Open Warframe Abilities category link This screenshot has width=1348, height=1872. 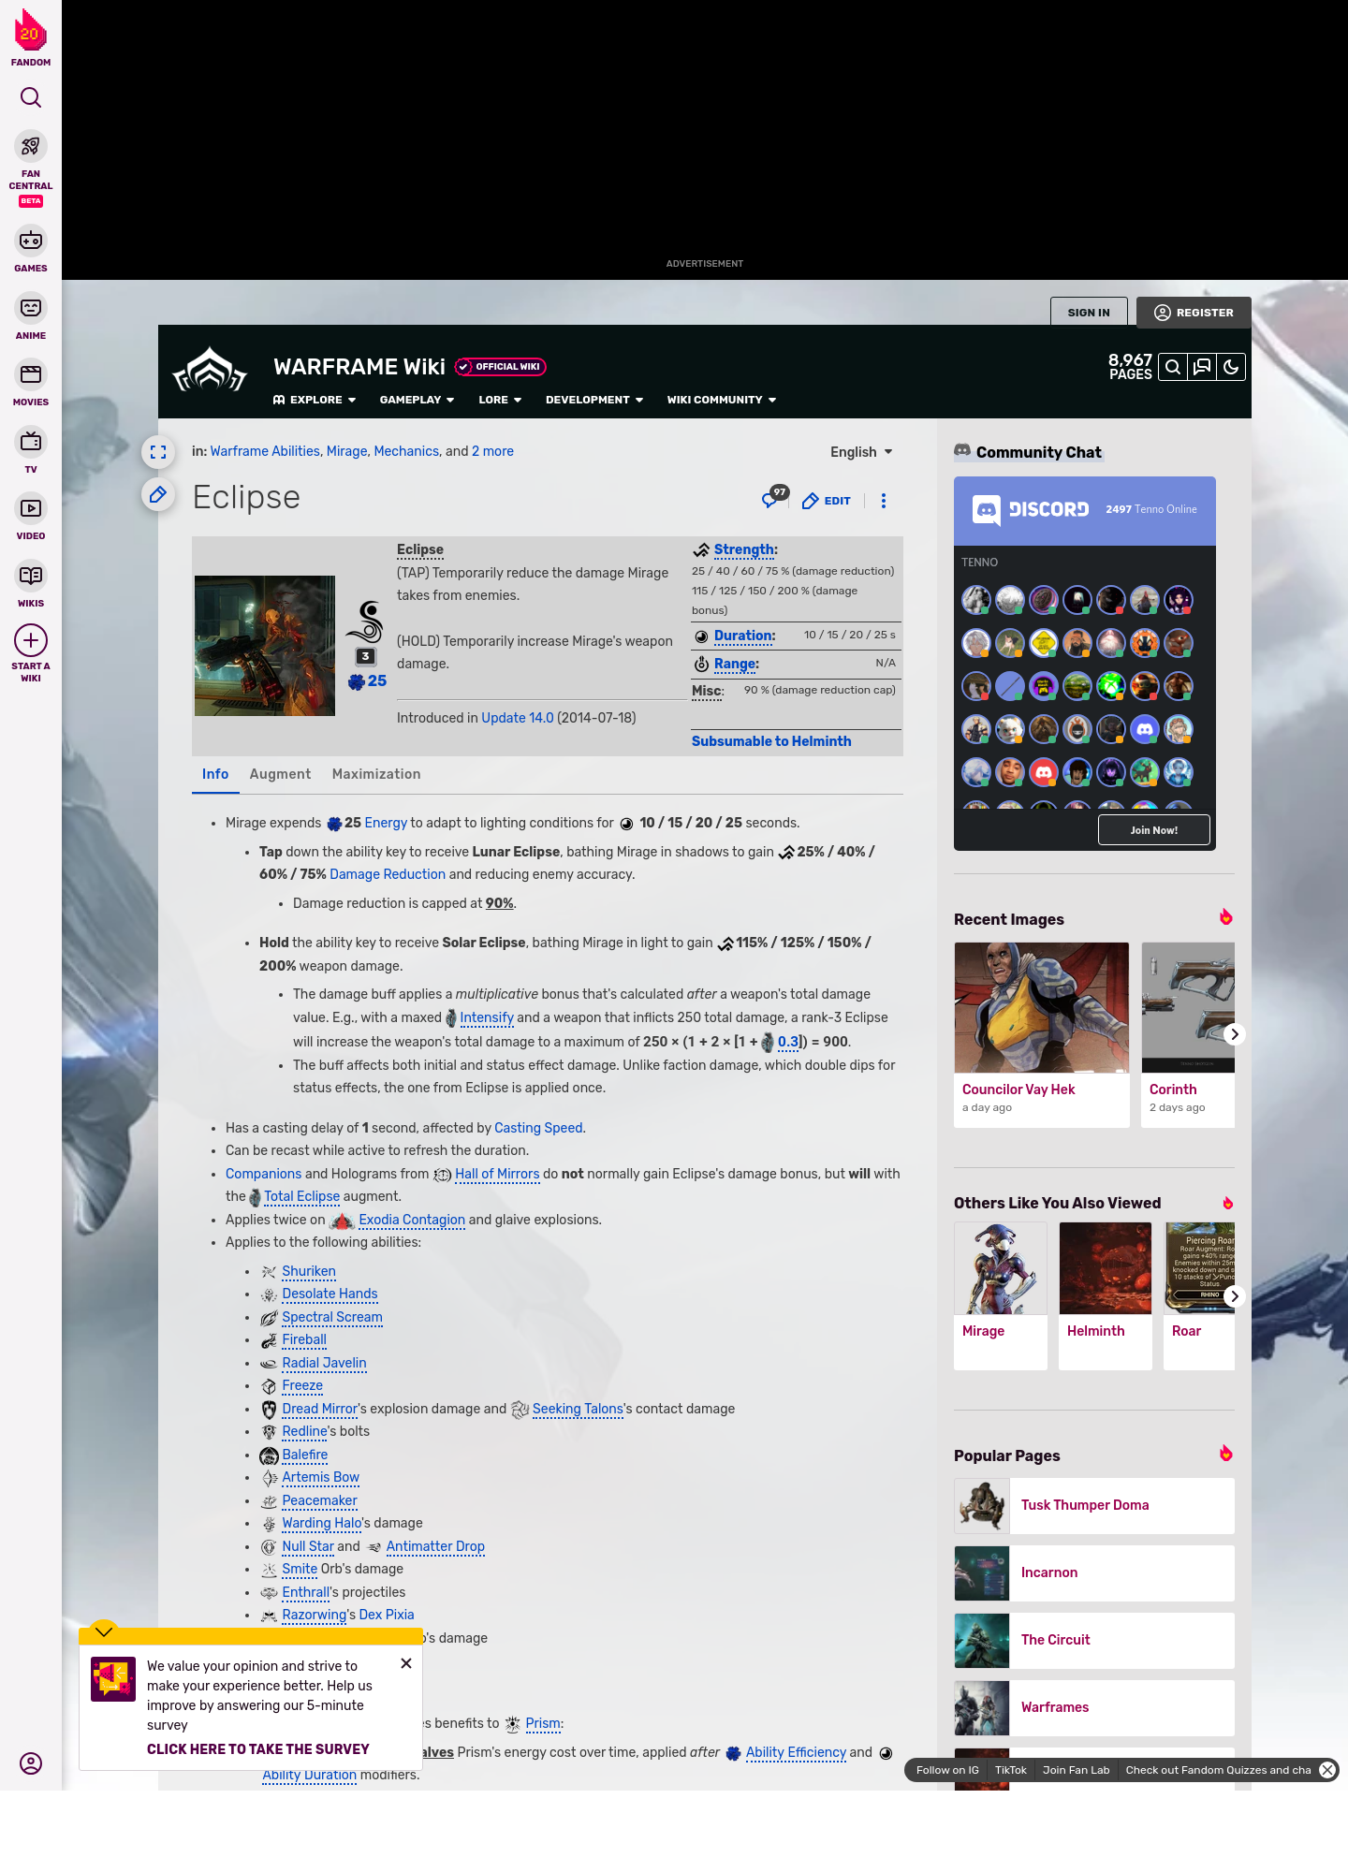[x=265, y=451]
